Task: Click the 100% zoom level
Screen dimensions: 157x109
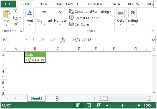Action: point(148,105)
